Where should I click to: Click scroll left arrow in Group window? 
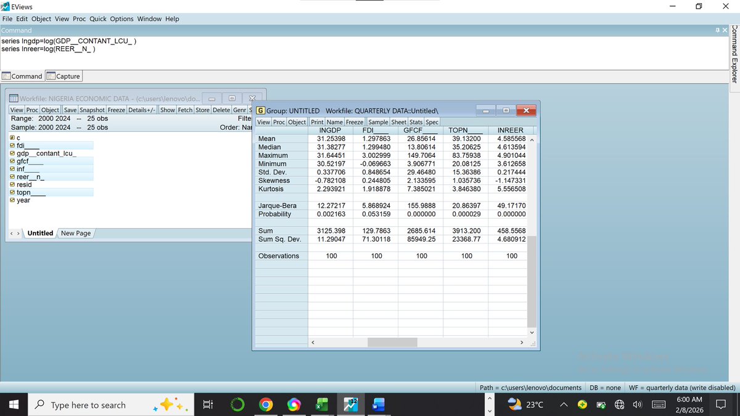point(313,342)
